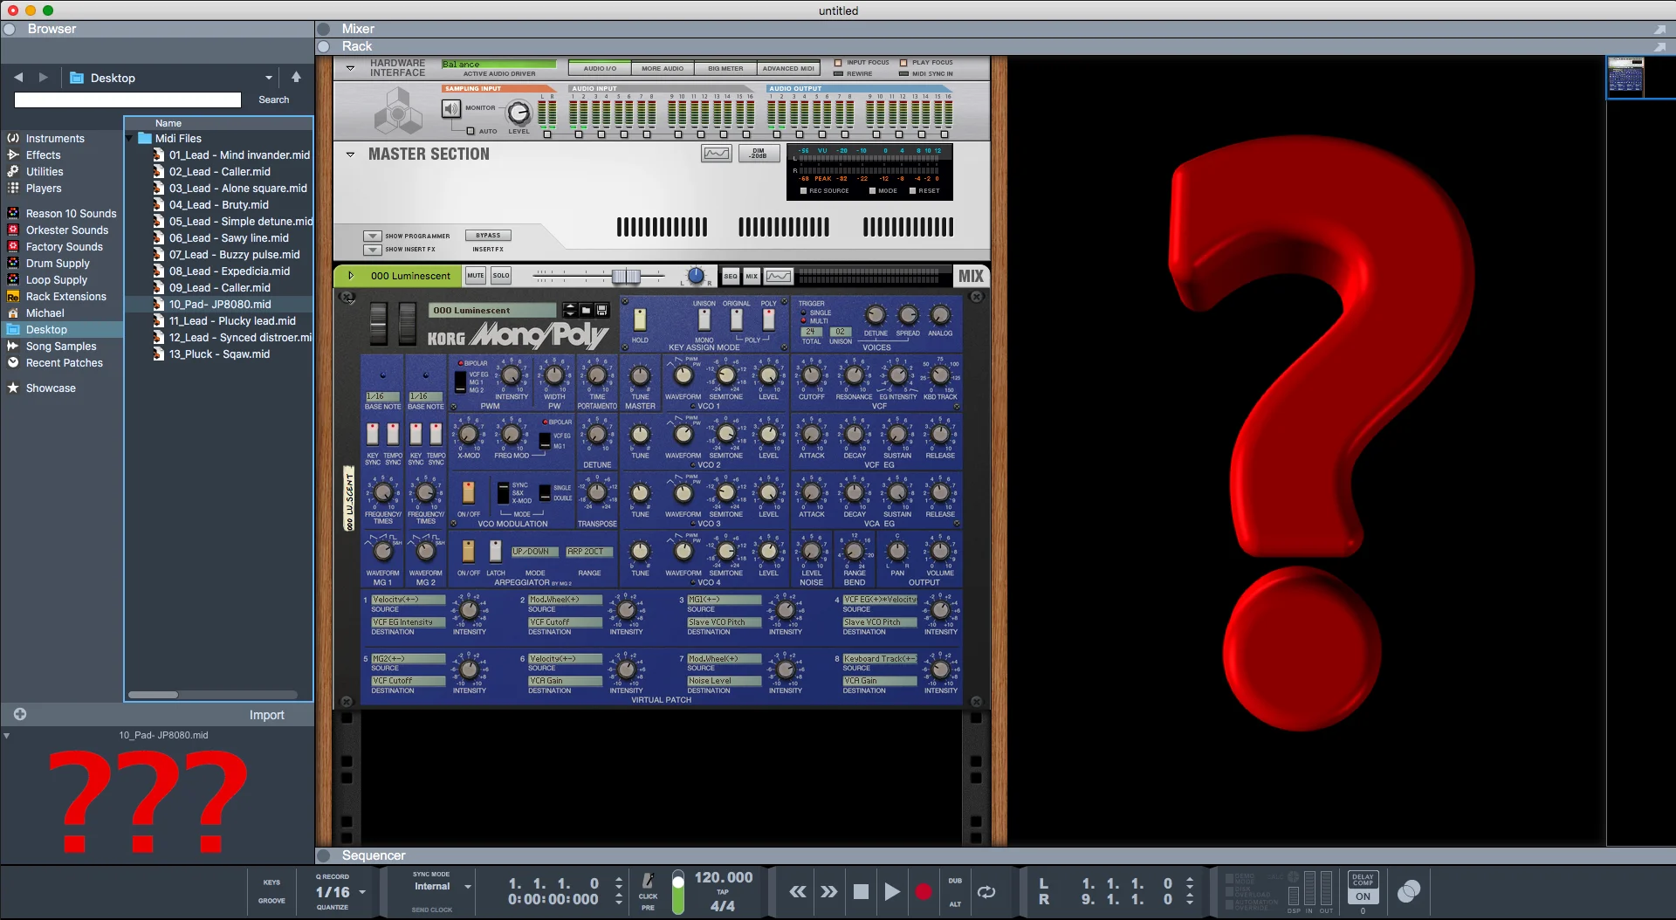Click the browser search input field

click(127, 100)
